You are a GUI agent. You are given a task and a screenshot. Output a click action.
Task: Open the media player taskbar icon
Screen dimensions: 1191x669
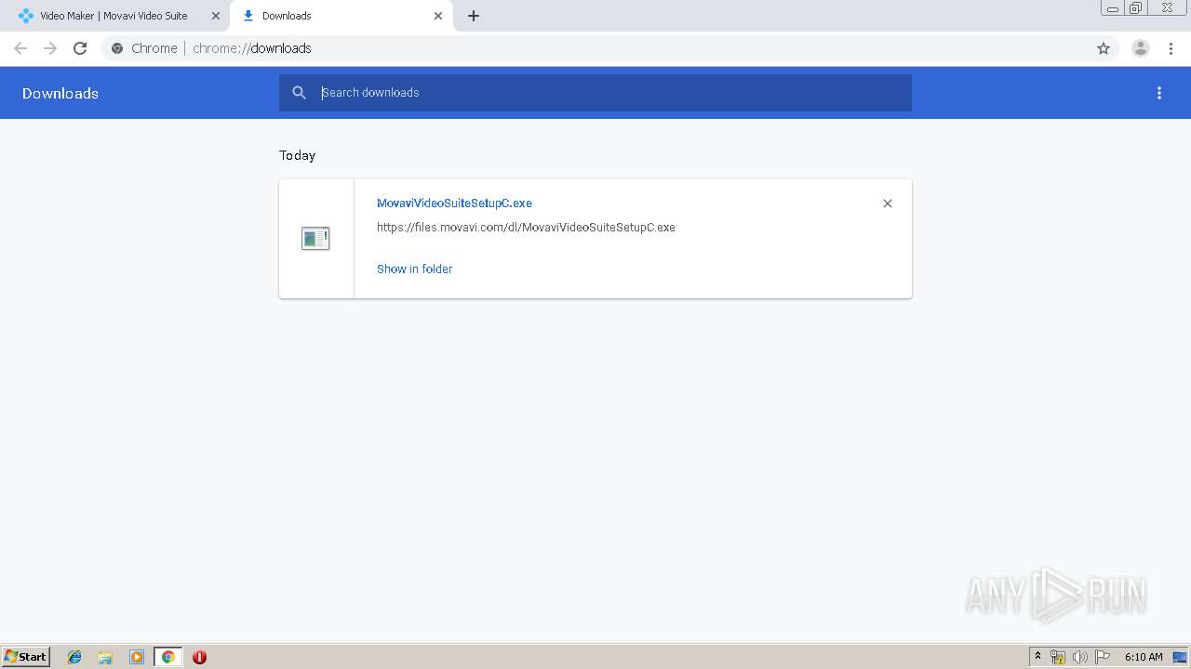[137, 657]
